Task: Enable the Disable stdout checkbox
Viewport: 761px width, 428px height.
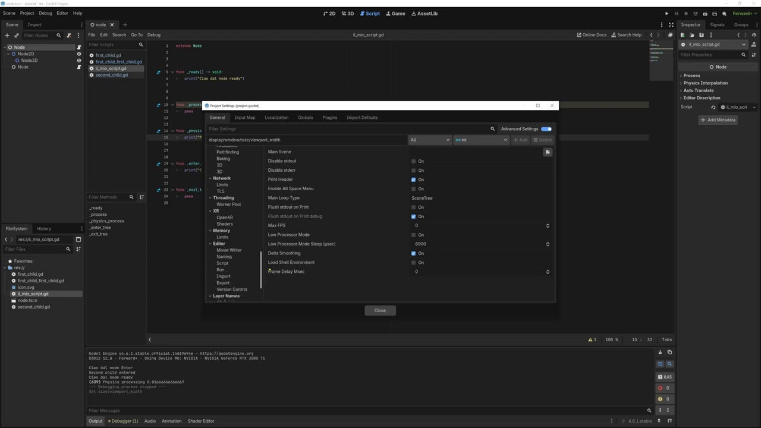Action: (x=414, y=161)
